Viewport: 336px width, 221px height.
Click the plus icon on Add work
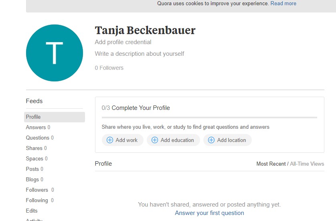point(110,140)
